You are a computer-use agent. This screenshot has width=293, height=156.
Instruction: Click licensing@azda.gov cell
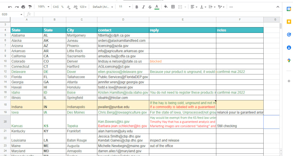click(x=123, y=46)
